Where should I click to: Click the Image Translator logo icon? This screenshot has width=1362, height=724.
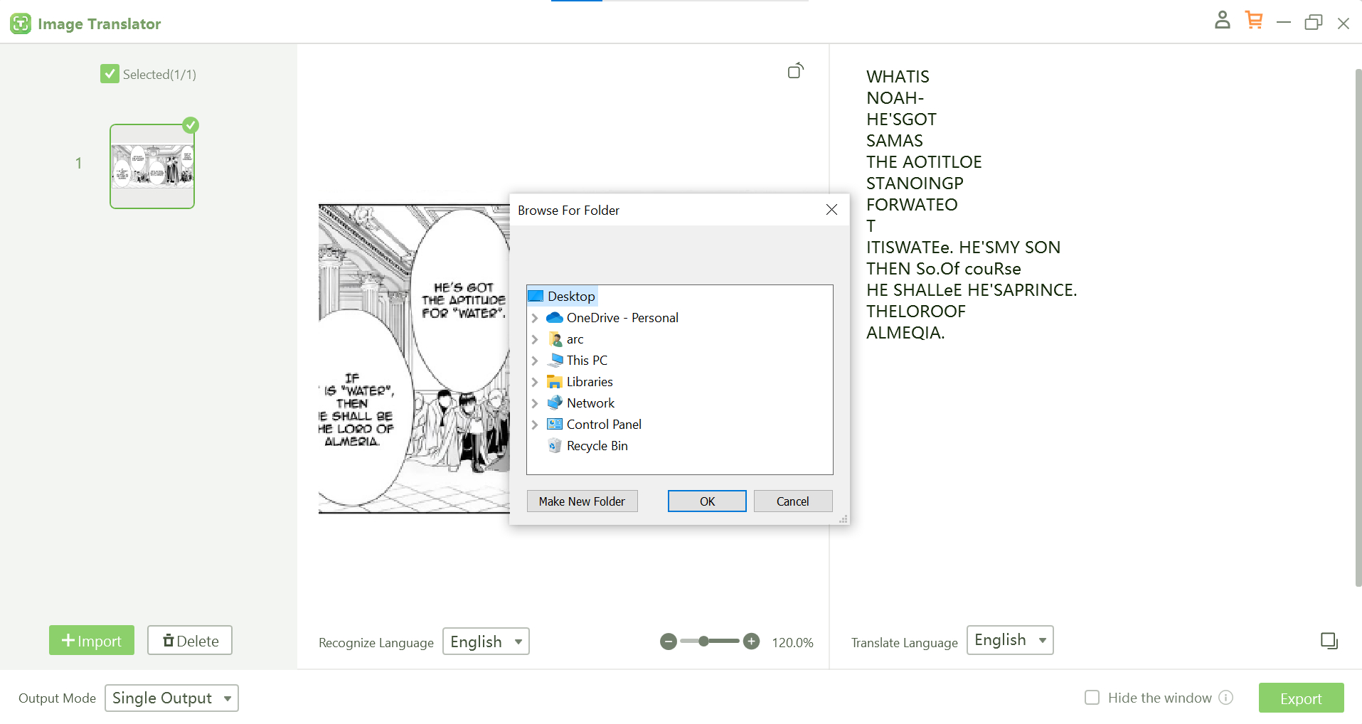20,23
